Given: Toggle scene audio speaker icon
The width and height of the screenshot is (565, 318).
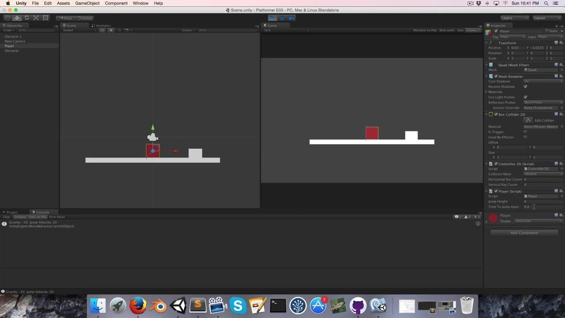Looking at the screenshot, I should [x=118, y=30].
